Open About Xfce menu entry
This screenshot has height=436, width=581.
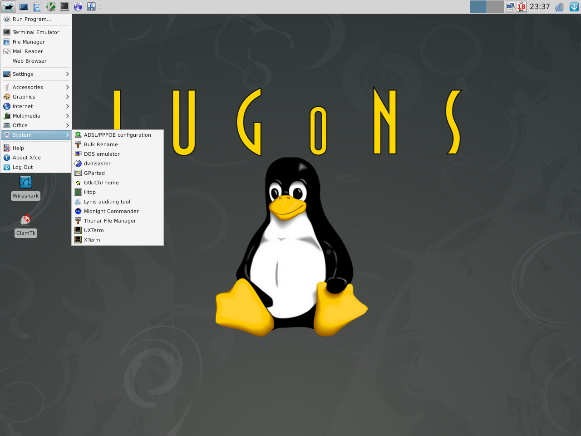point(36,158)
